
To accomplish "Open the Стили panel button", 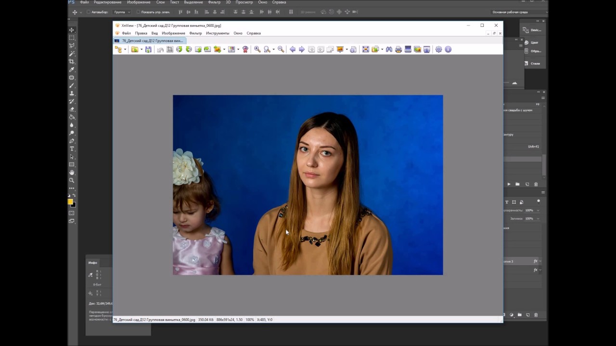I will [532, 63].
